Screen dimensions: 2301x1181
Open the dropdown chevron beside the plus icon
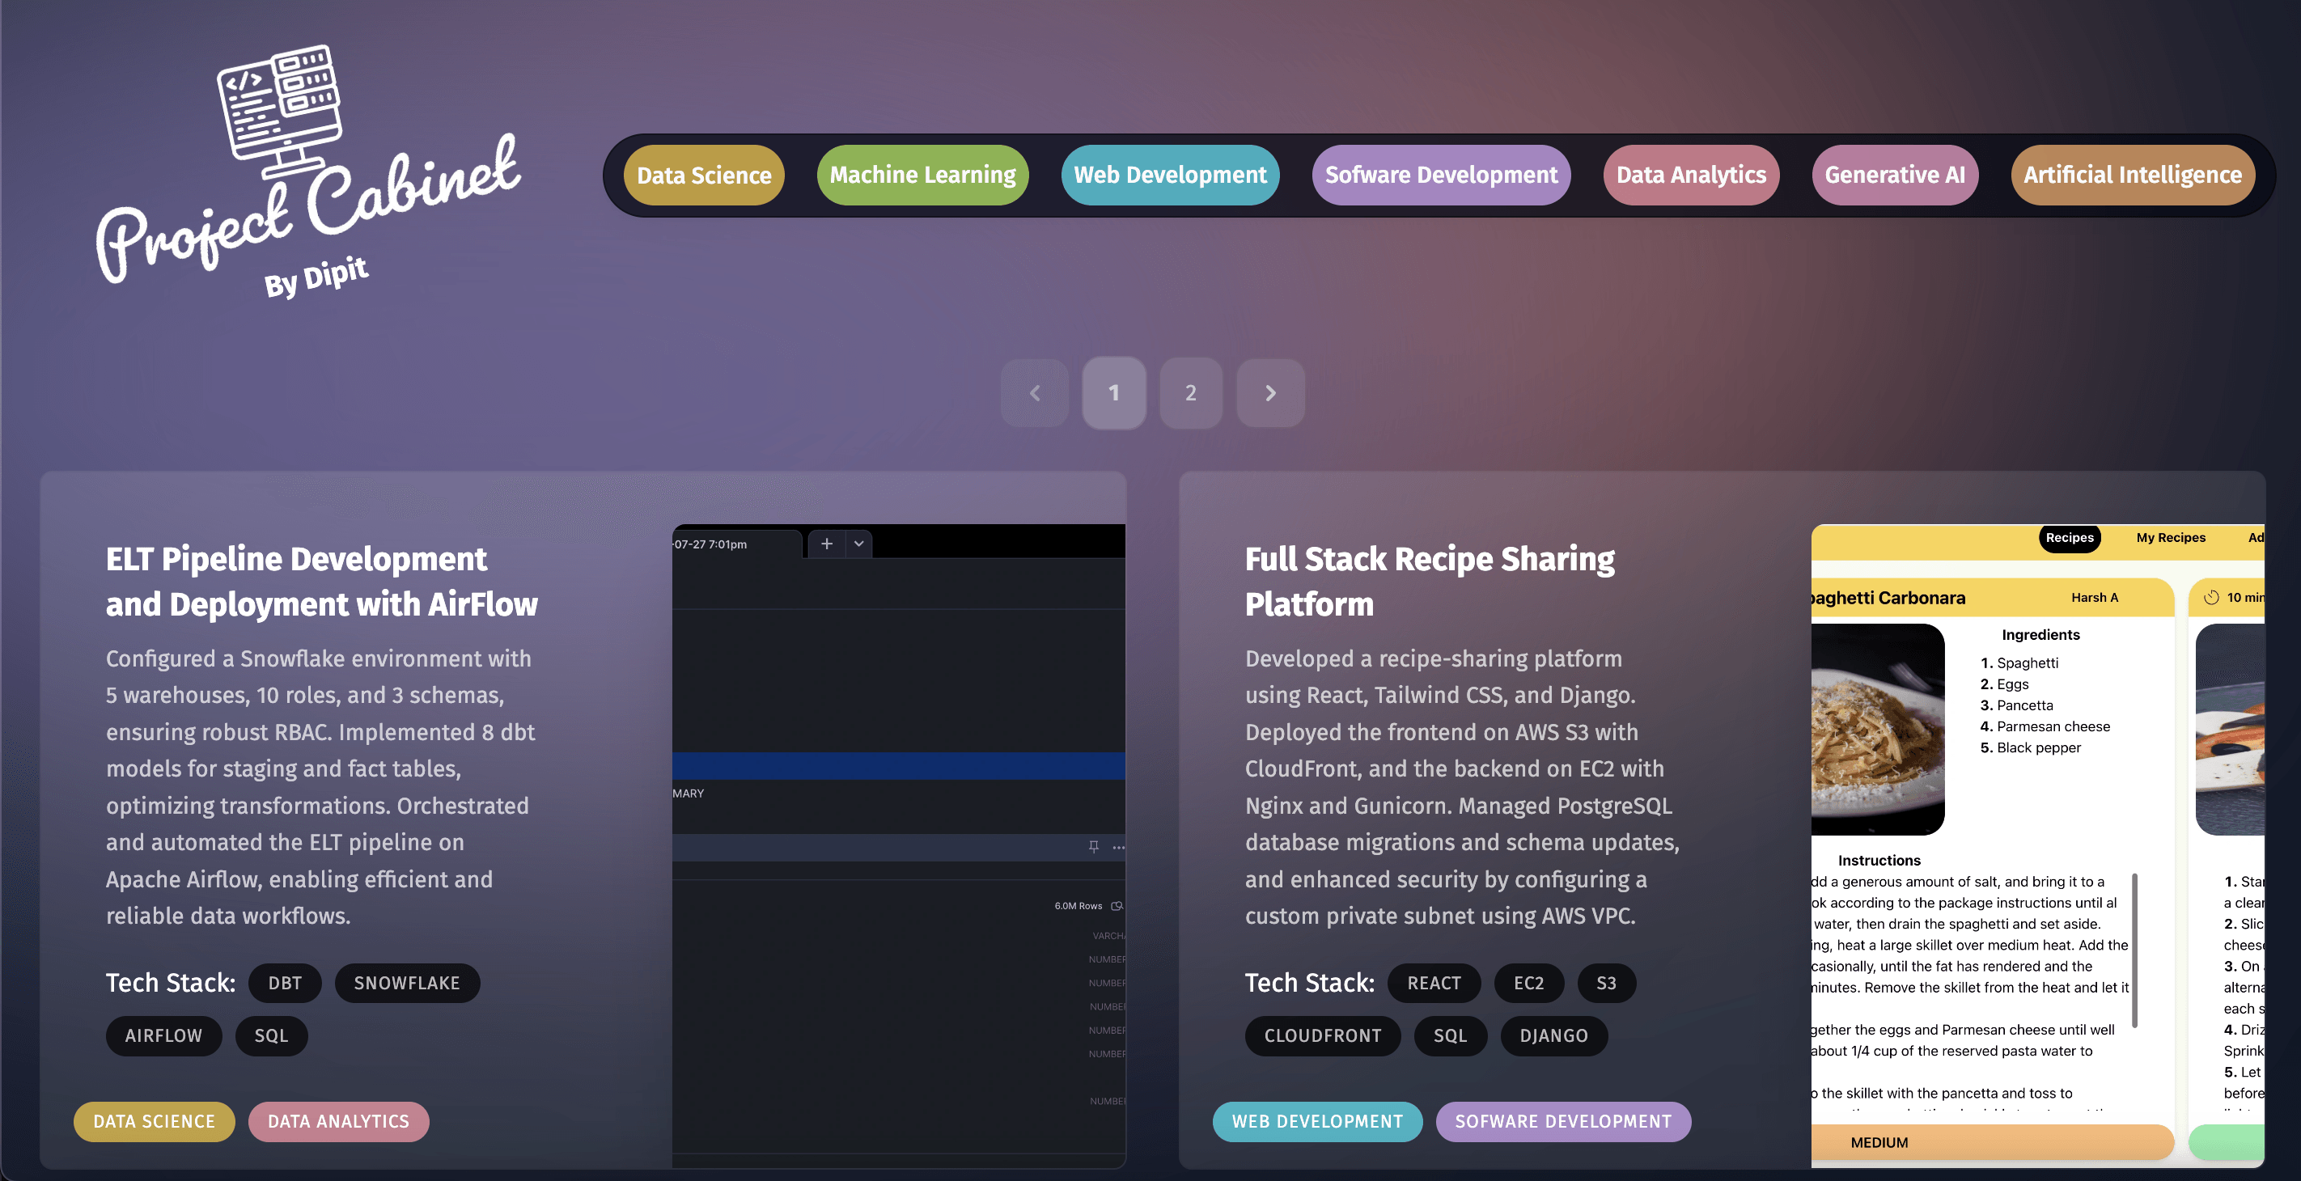coord(858,543)
